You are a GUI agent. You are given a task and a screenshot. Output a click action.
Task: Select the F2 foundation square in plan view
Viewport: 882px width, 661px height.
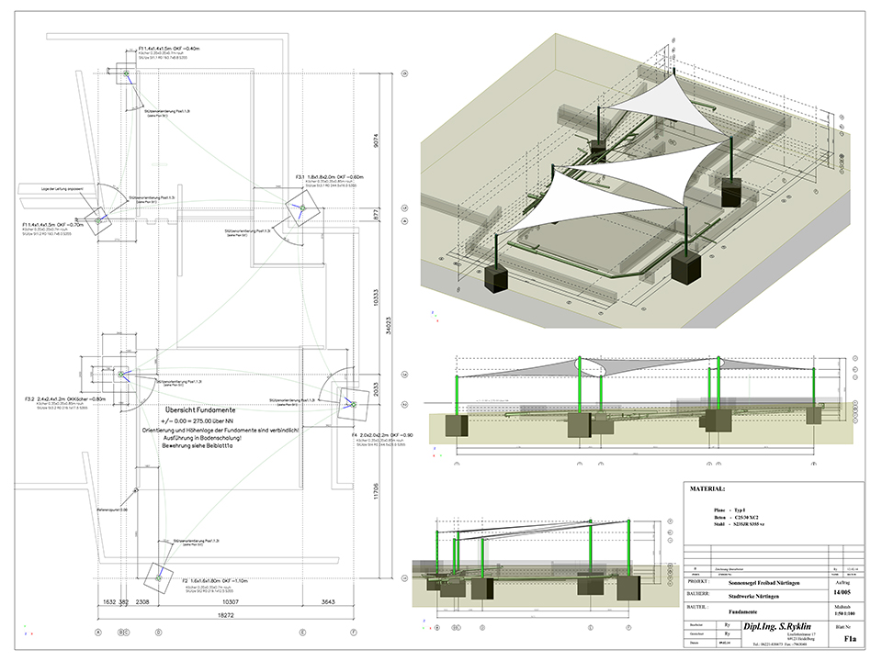[160, 577]
